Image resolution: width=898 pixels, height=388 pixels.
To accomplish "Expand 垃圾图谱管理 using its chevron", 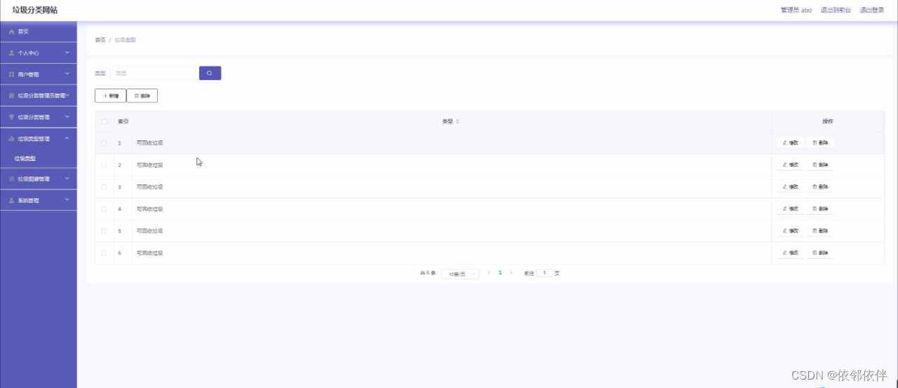I will tap(67, 179).
